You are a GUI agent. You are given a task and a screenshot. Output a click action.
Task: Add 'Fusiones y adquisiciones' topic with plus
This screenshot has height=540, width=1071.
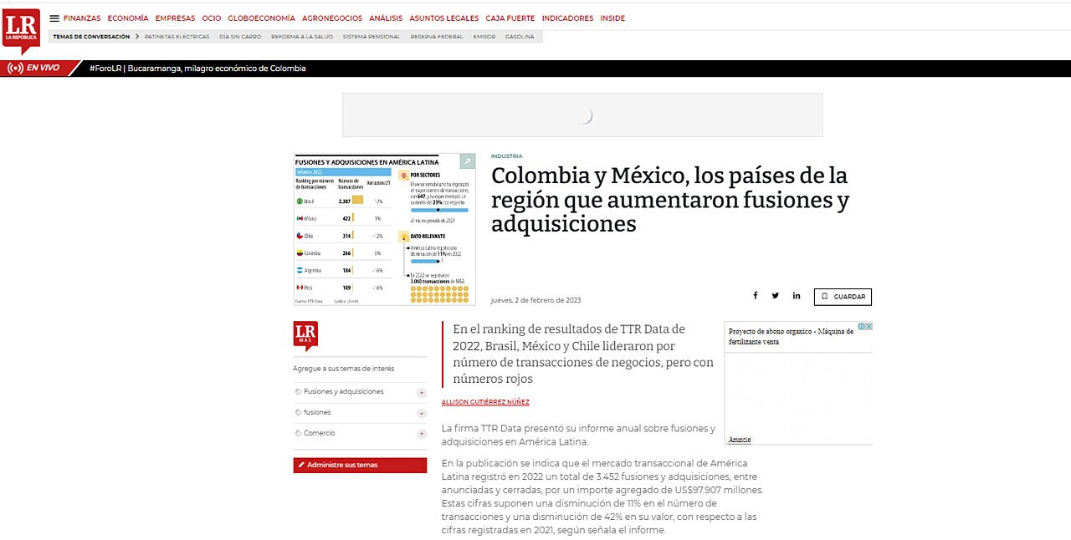tap(421, 392)
